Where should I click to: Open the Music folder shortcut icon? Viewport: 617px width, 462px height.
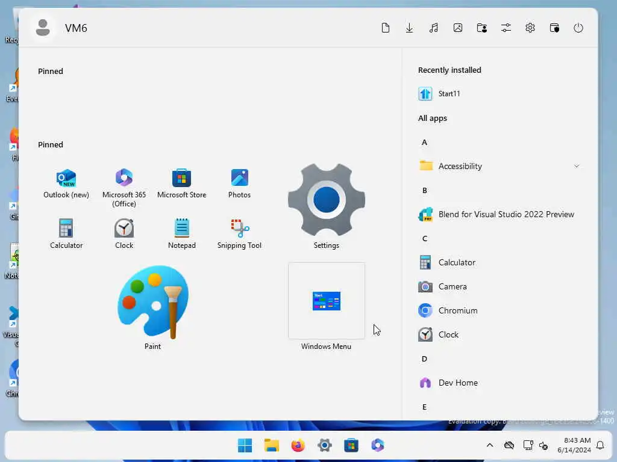(434, 28)
